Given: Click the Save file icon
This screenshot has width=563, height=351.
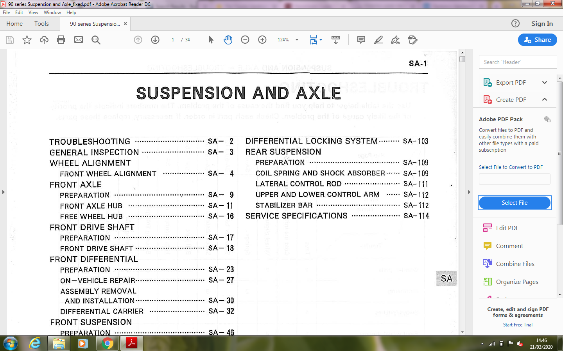Looking at the screenshot, I should tap(10, 40).
